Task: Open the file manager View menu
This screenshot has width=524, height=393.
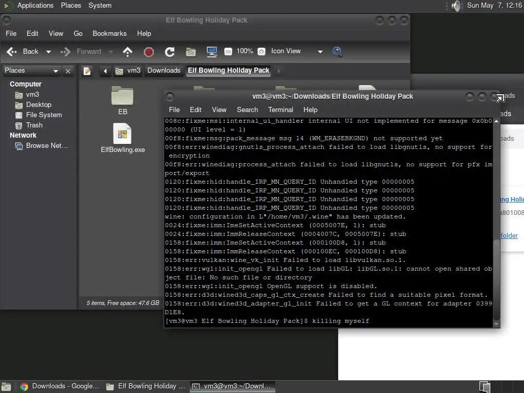Action: [56, 33]
